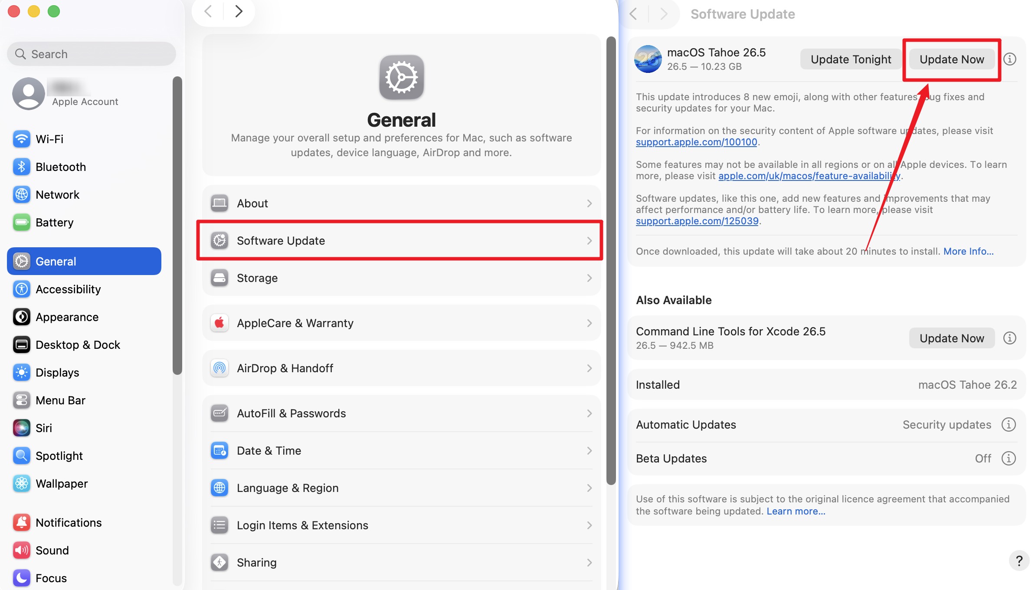Click the More Info… link
Viewport: 1035px width, 590px height.
click(968, 251)
